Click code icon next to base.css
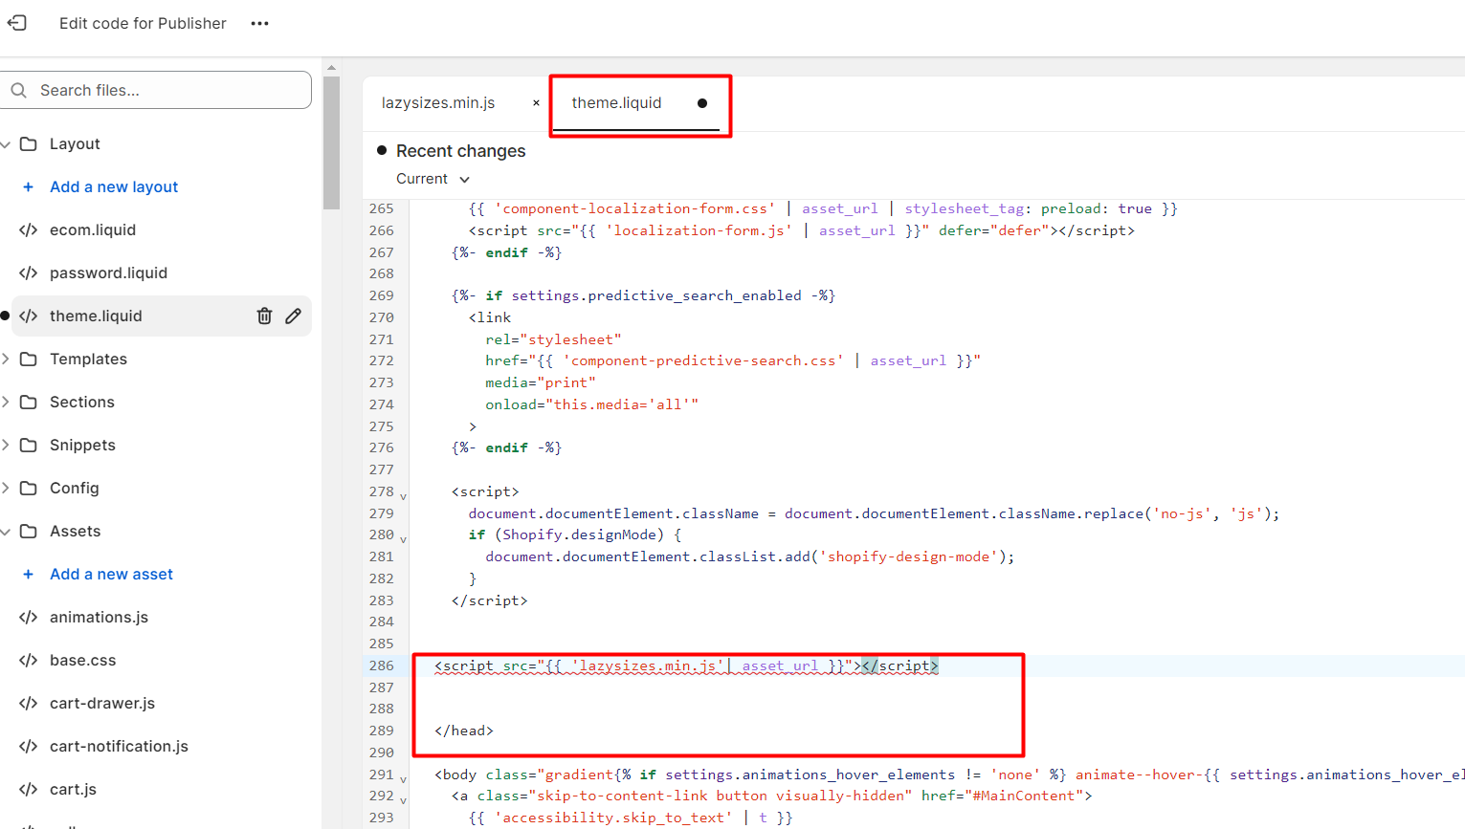This screenshot has width=1465, height=829. click(29, 660)
